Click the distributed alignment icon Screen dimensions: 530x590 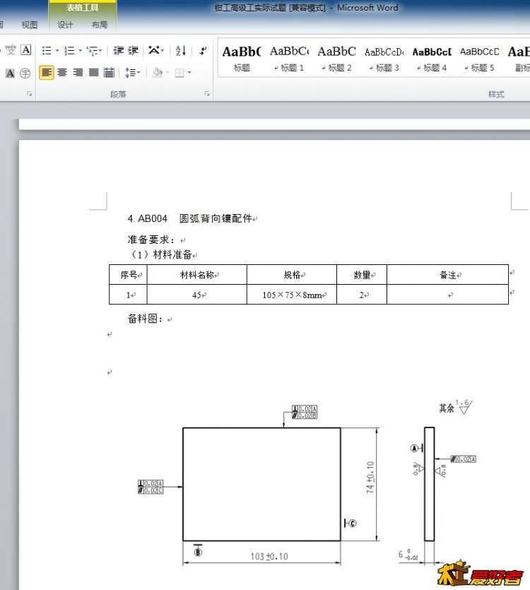[x=109, y=73]
